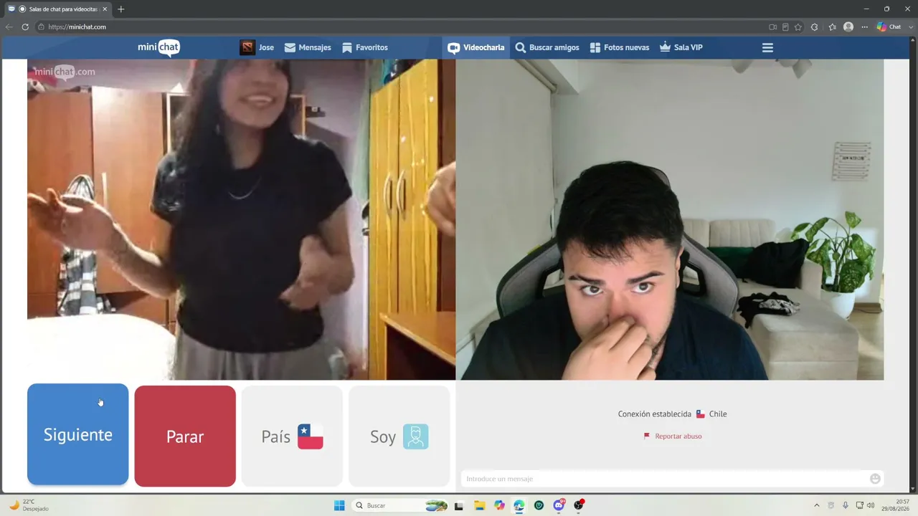Open OBS Studio from the taskbar
Image resolution: width=918 pixels, height=516 pixels.
pos(578,505)
